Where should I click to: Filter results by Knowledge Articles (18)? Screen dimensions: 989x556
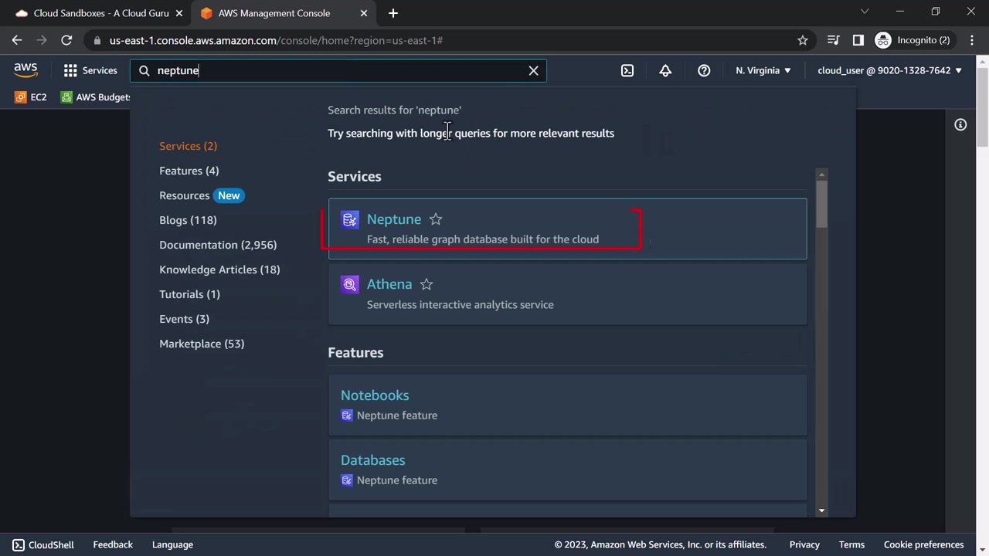219,270
